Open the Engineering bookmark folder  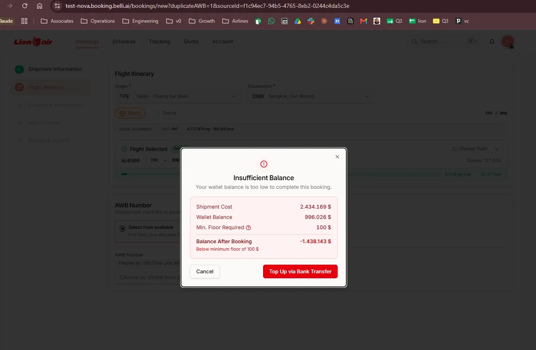[140, 21]
